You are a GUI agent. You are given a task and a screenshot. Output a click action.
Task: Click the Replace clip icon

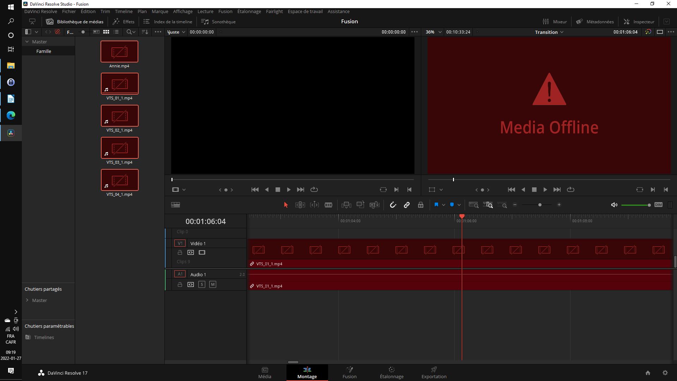(374, 205)
